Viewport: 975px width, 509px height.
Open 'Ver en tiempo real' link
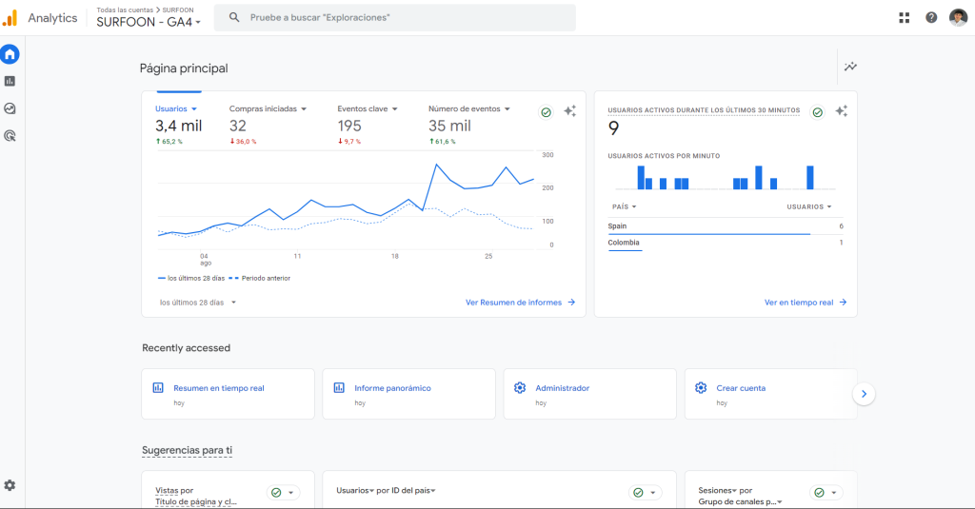point(805,303)
